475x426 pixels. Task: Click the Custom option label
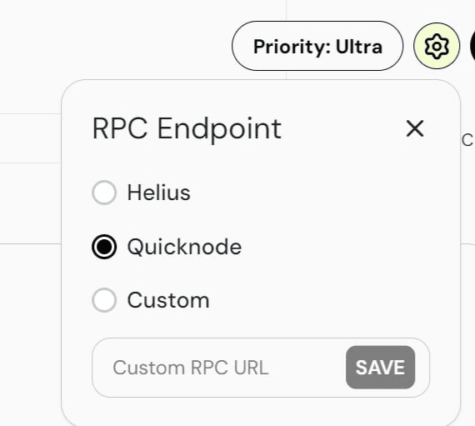tap(168, 301)
